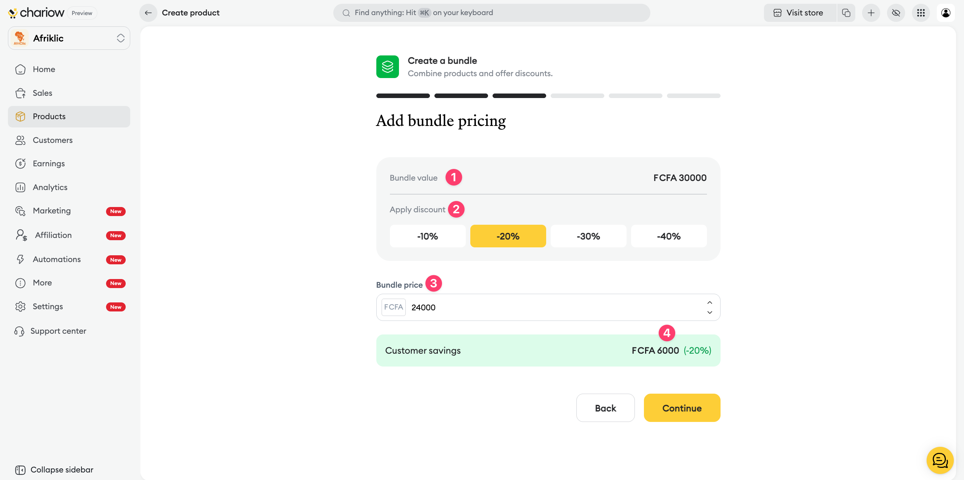Screen dimensions: 964x480
Task: Click the plus icon in top bar
Action: (x=871, y=13)
